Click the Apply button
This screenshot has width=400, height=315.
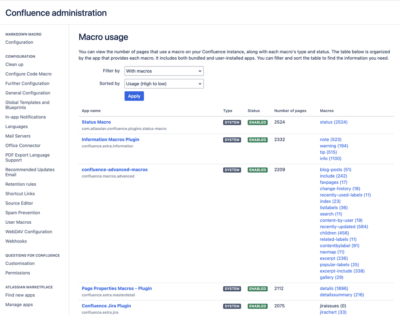point(134,96)
